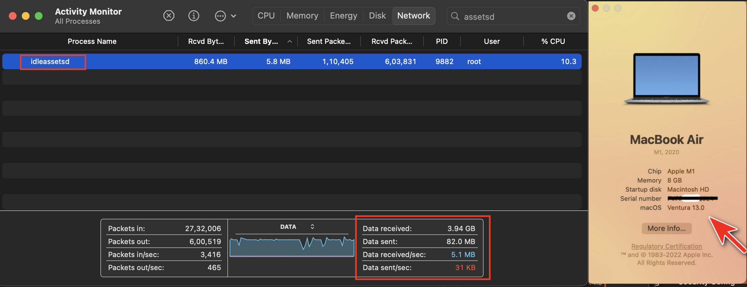Select the idleassetsd process row
This screenshot has height=287, width=747.
tap(292, 61)
